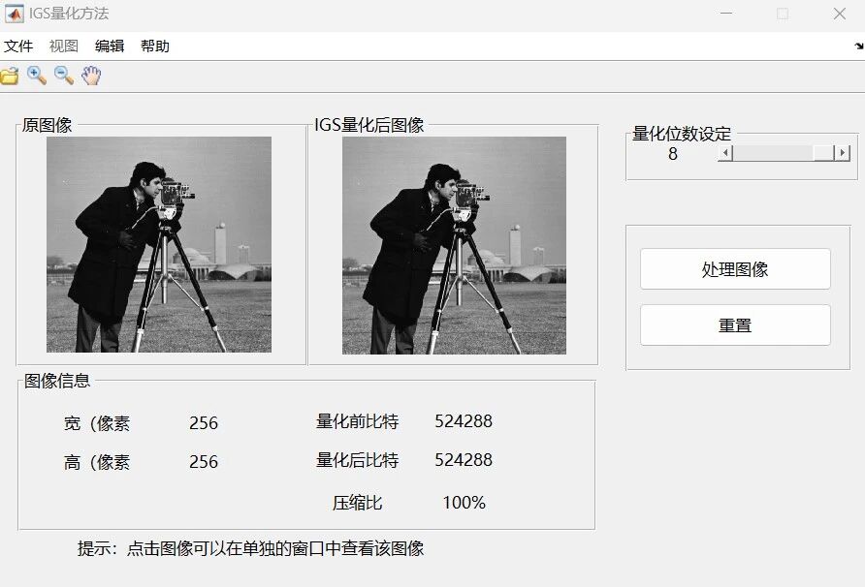Image resolution: width=865 pixels, height=587 pixels.
Task: Click the 重置 button
Action: coord(735,325)
